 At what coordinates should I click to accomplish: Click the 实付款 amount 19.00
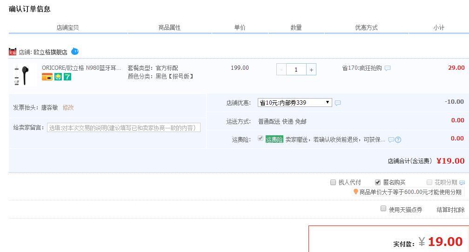tap(445, 241)
